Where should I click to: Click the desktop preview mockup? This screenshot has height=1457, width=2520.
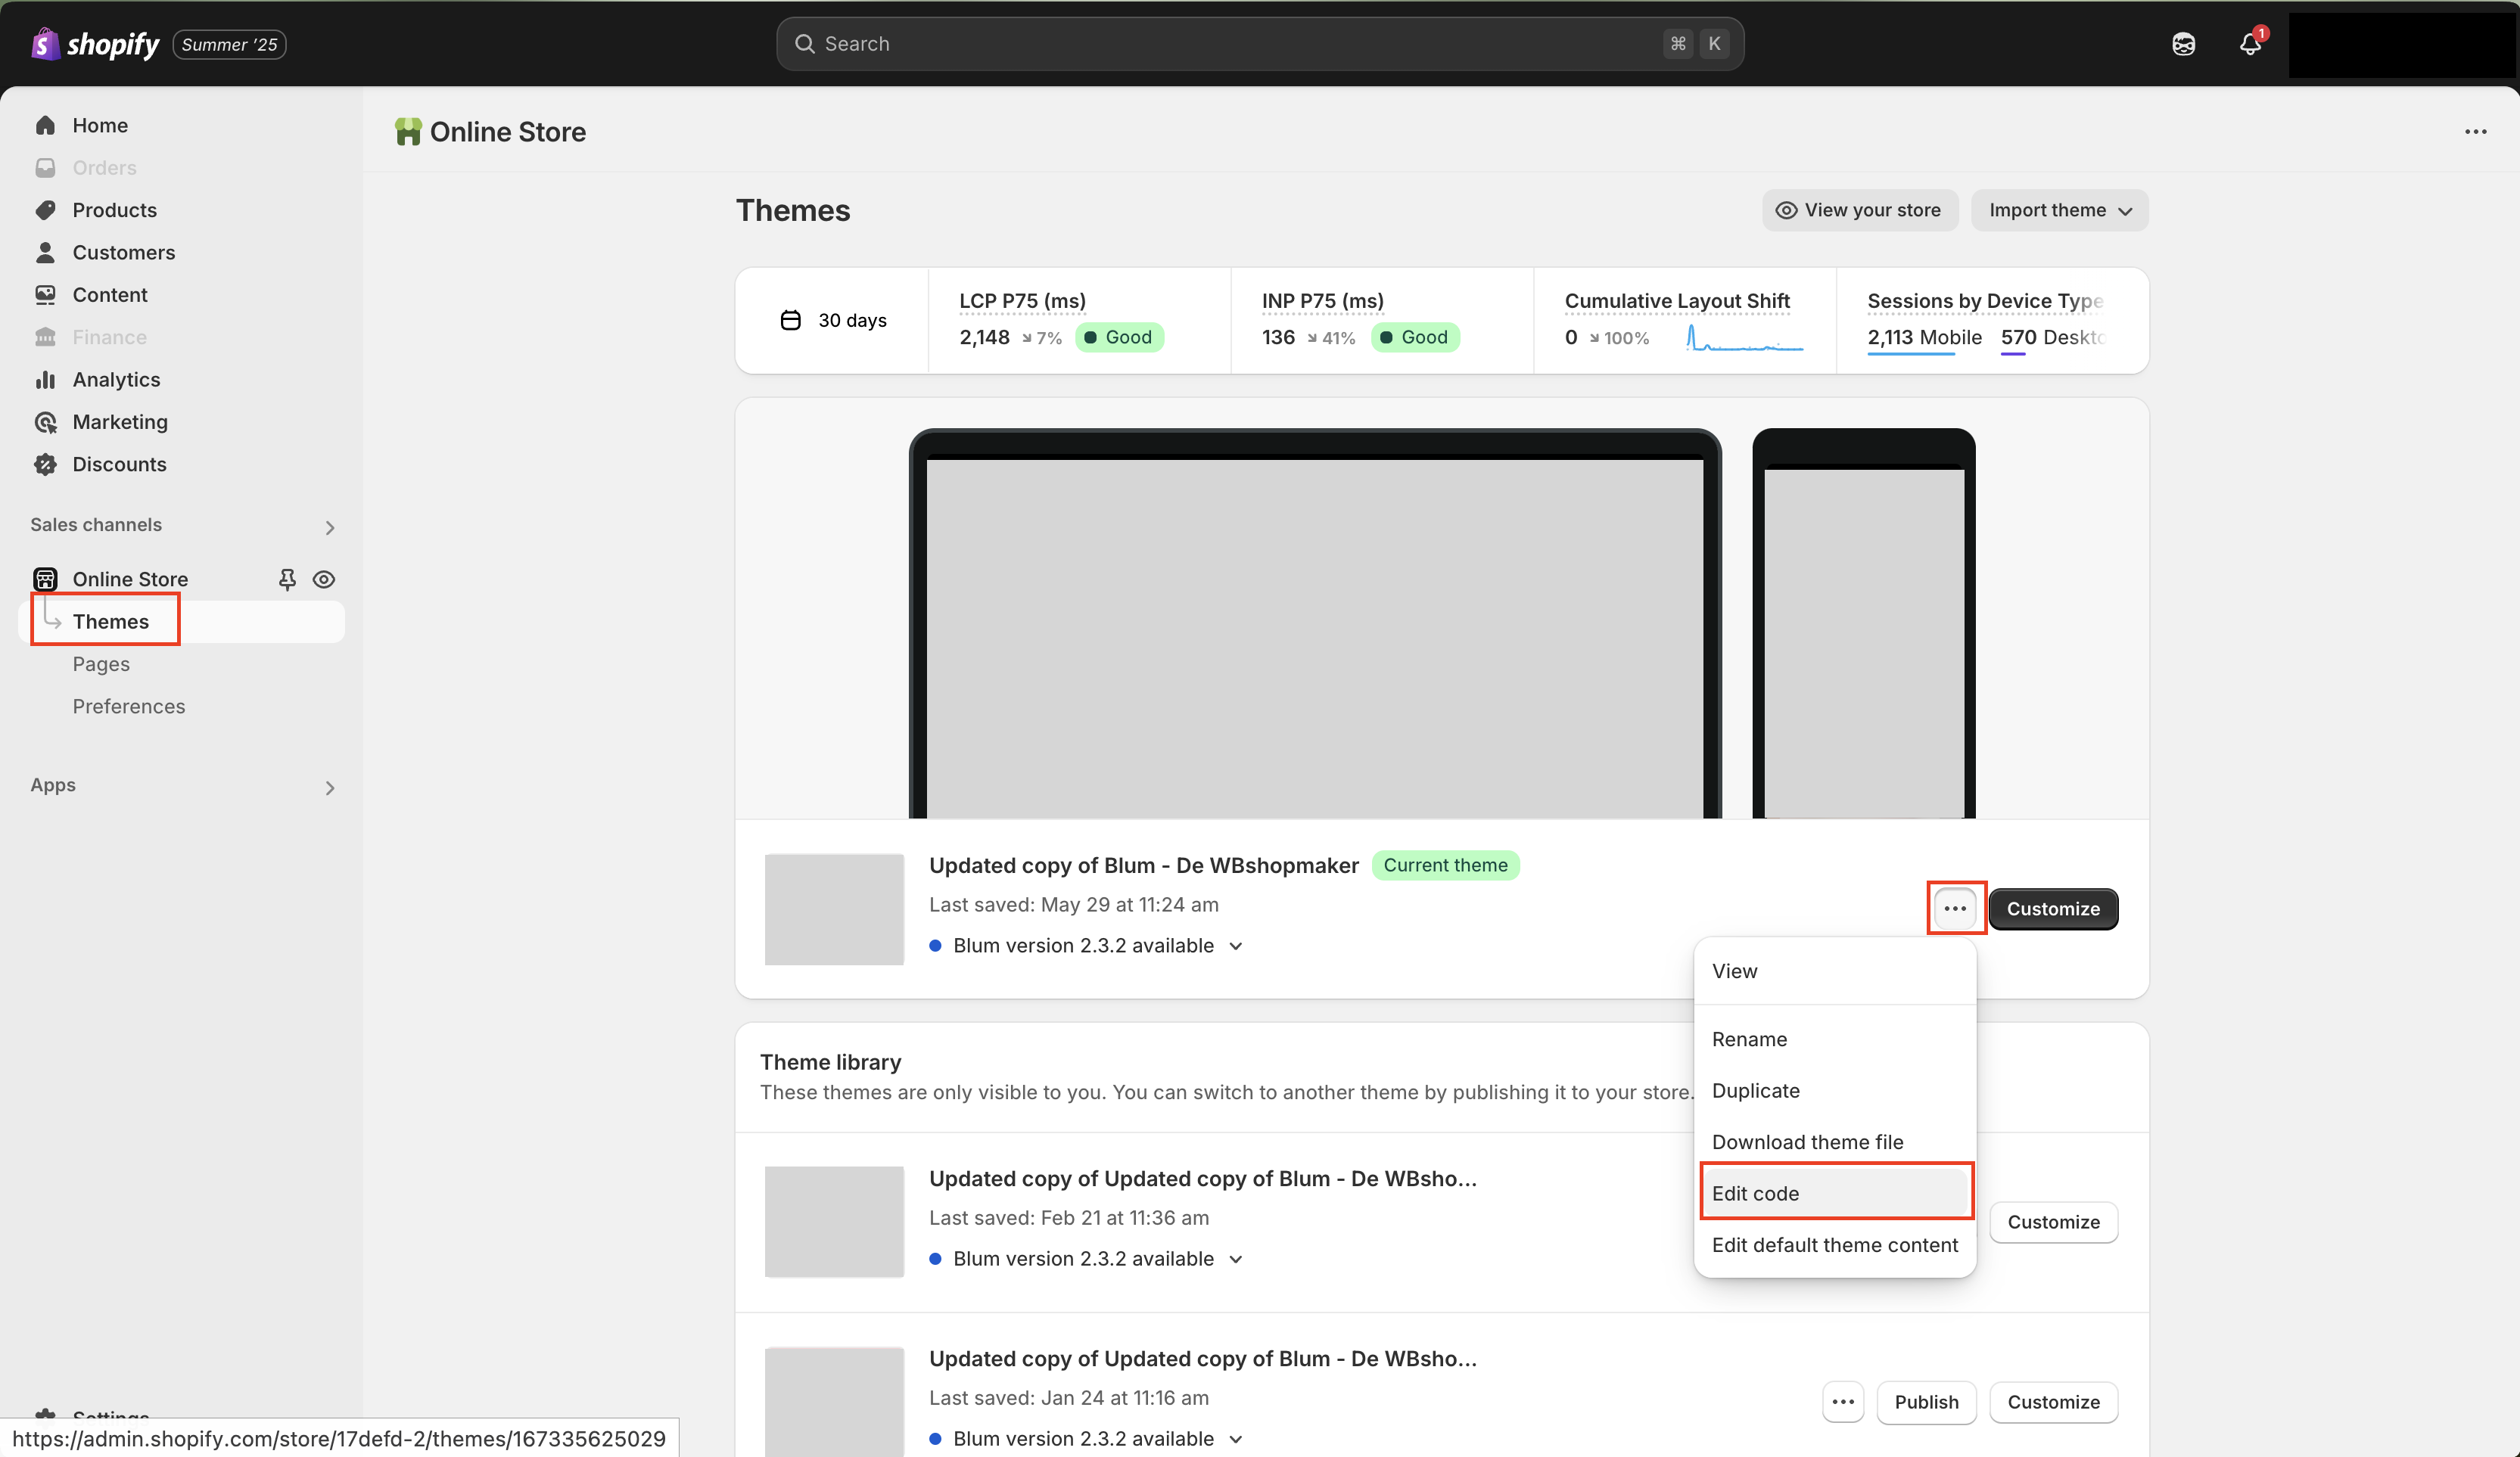pos(1315,623)
